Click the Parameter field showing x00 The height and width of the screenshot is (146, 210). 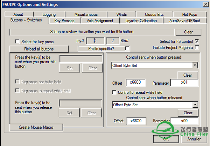pyautogui.click(x=184, y=121)
